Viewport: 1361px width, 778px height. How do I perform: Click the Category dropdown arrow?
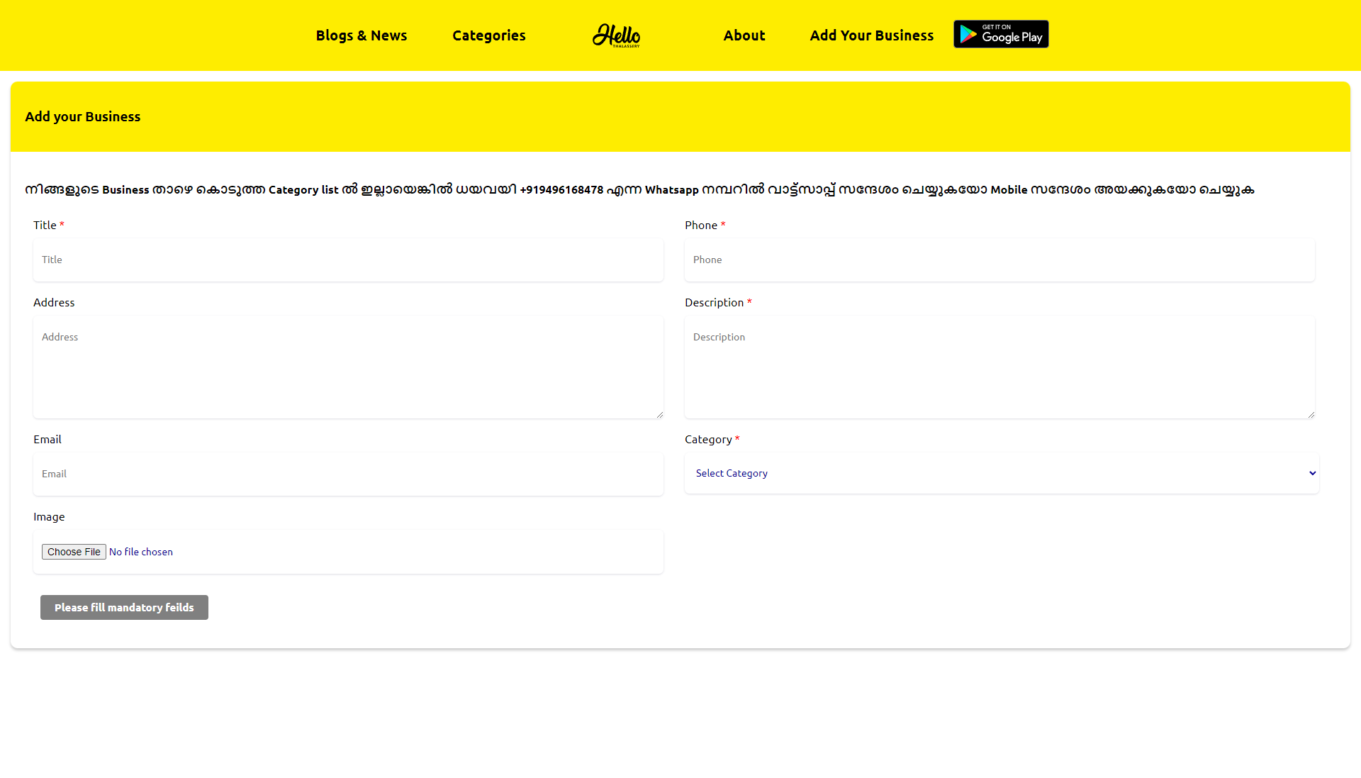(x=1312, y=473)
